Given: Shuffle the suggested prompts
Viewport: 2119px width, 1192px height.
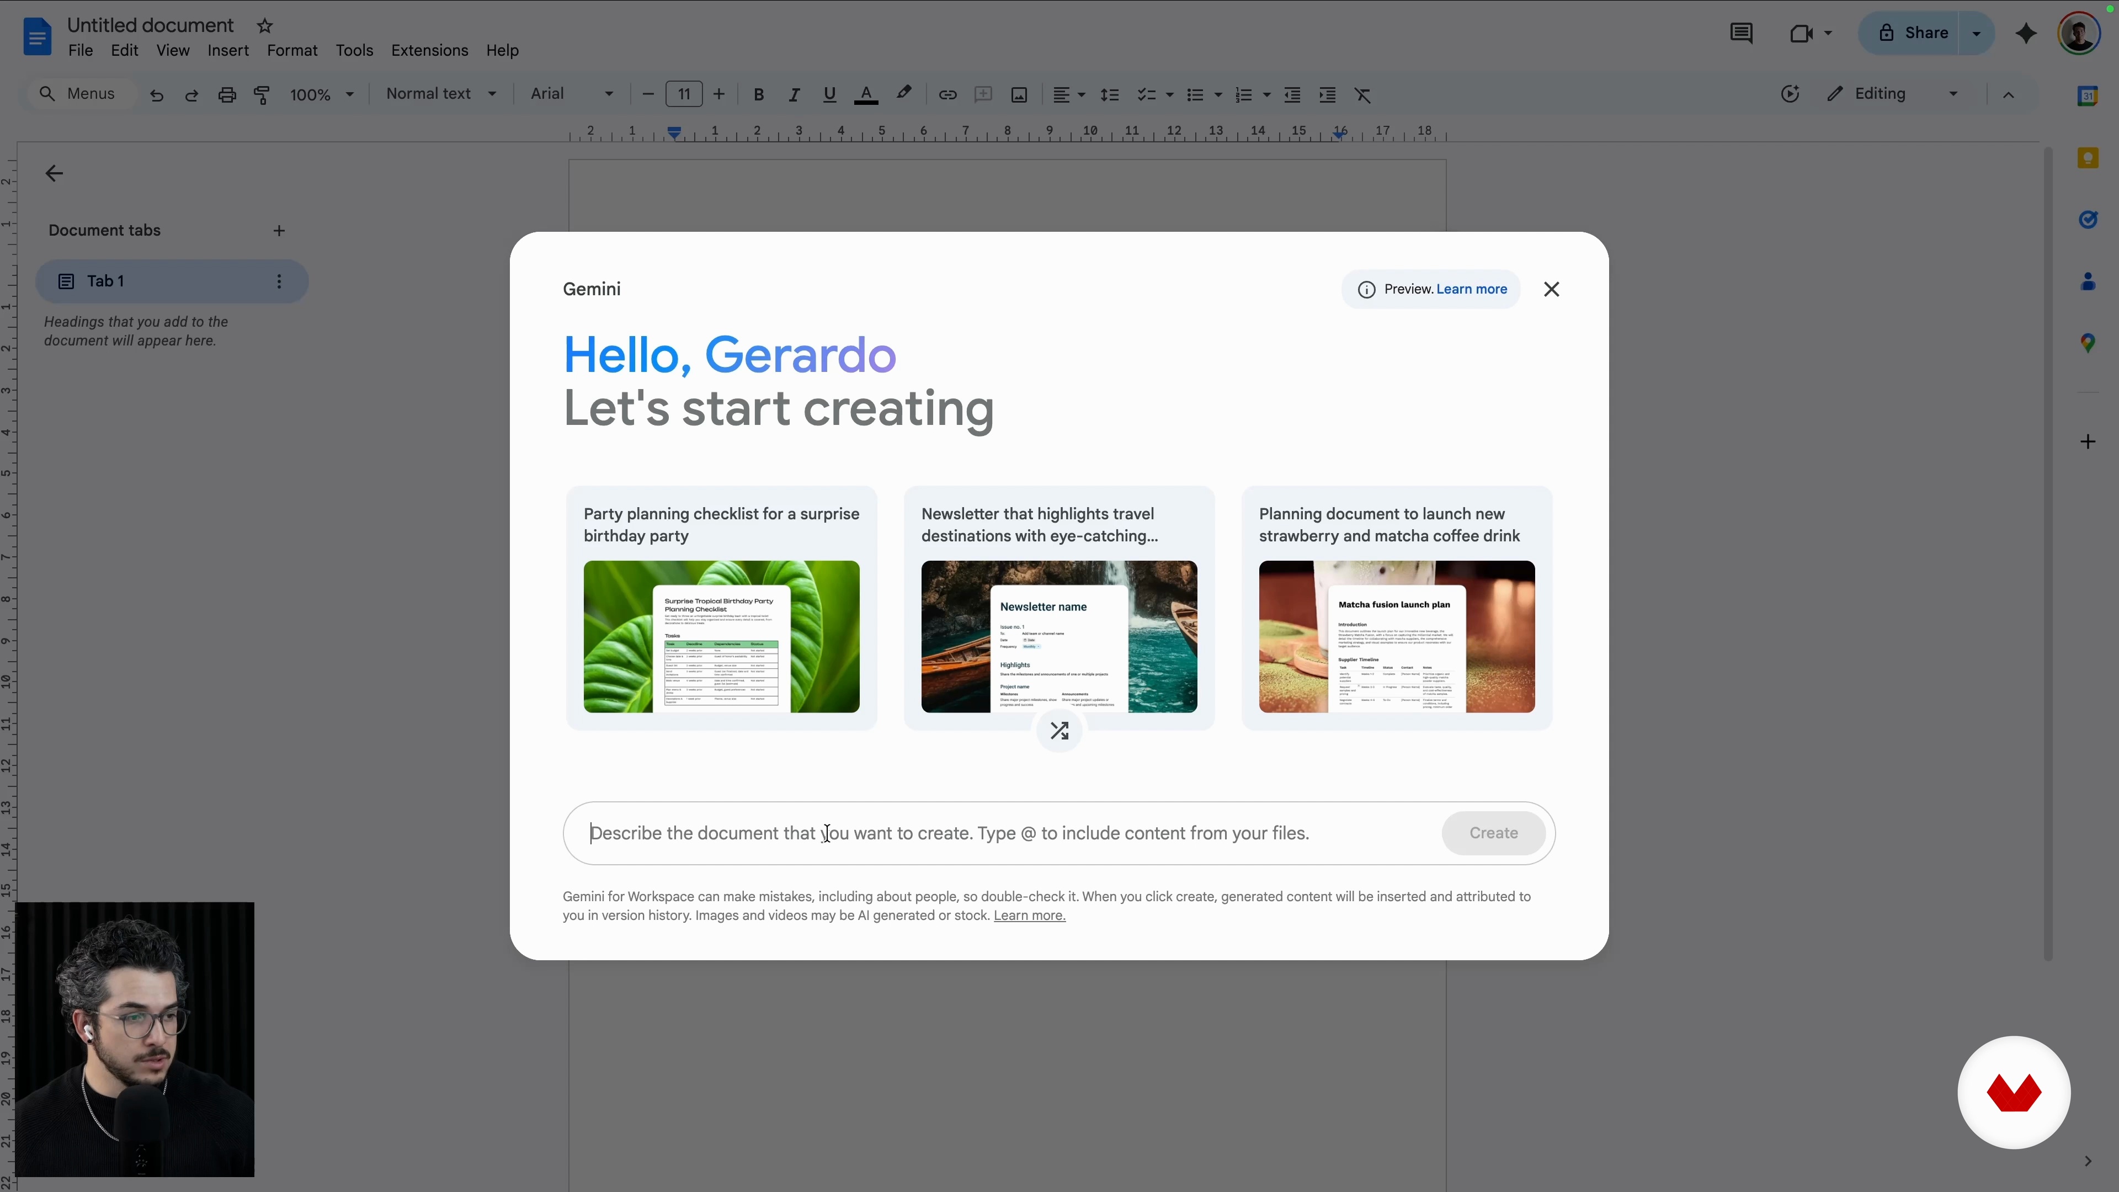Looking at the screenshot, I should 1059,731.
